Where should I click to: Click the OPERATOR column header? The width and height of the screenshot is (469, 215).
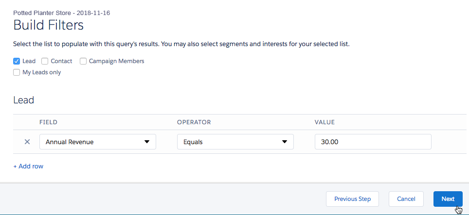click(194, 122)
